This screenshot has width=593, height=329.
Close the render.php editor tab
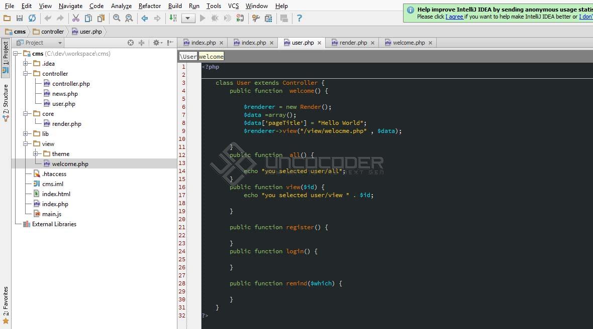372,43
